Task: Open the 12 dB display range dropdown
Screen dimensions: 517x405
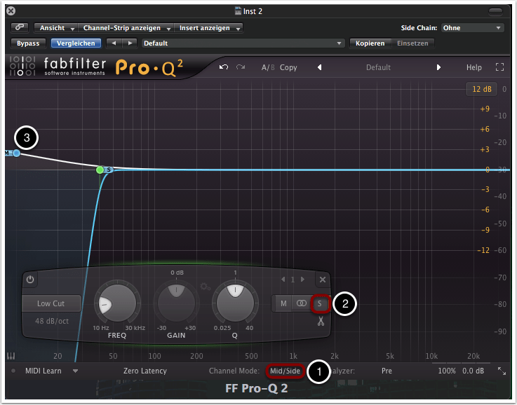Action: coord(481,89)
